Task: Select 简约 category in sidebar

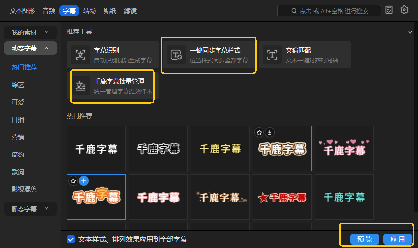Action: tap(18, 155)
